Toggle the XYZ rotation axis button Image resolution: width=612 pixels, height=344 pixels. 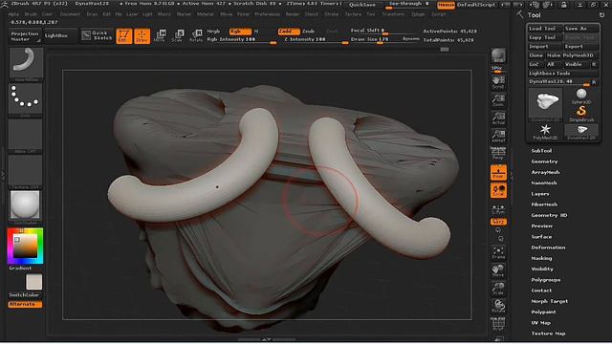(x=498, y=222)
